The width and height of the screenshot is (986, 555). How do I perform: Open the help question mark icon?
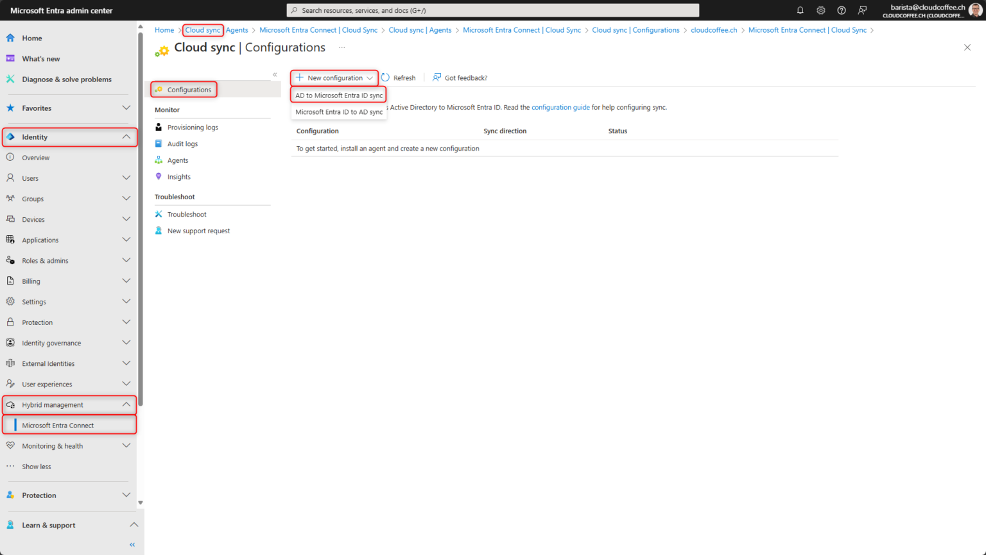coord(841,10)
